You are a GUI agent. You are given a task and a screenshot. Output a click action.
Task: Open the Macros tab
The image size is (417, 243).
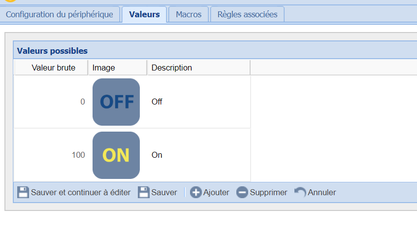tap(189, 14)
